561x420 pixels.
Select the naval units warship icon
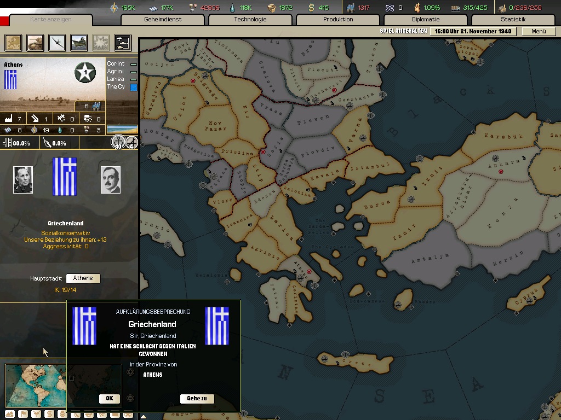coord(79,42)
